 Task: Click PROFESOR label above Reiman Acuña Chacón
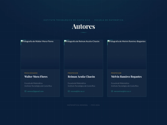coord(73,73)
